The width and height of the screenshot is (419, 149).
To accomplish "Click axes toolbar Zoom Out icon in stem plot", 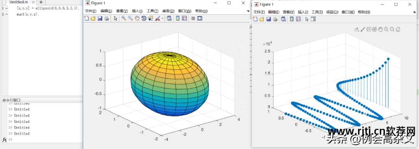I will [392, 29].
